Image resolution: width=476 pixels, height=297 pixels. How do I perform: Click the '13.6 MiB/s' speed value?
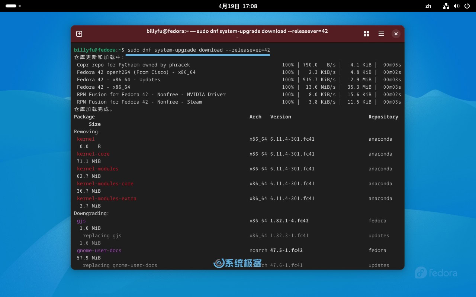(x=321, y=87)
